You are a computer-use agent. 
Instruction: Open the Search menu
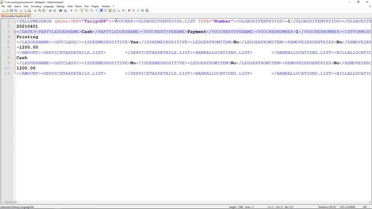17,6
